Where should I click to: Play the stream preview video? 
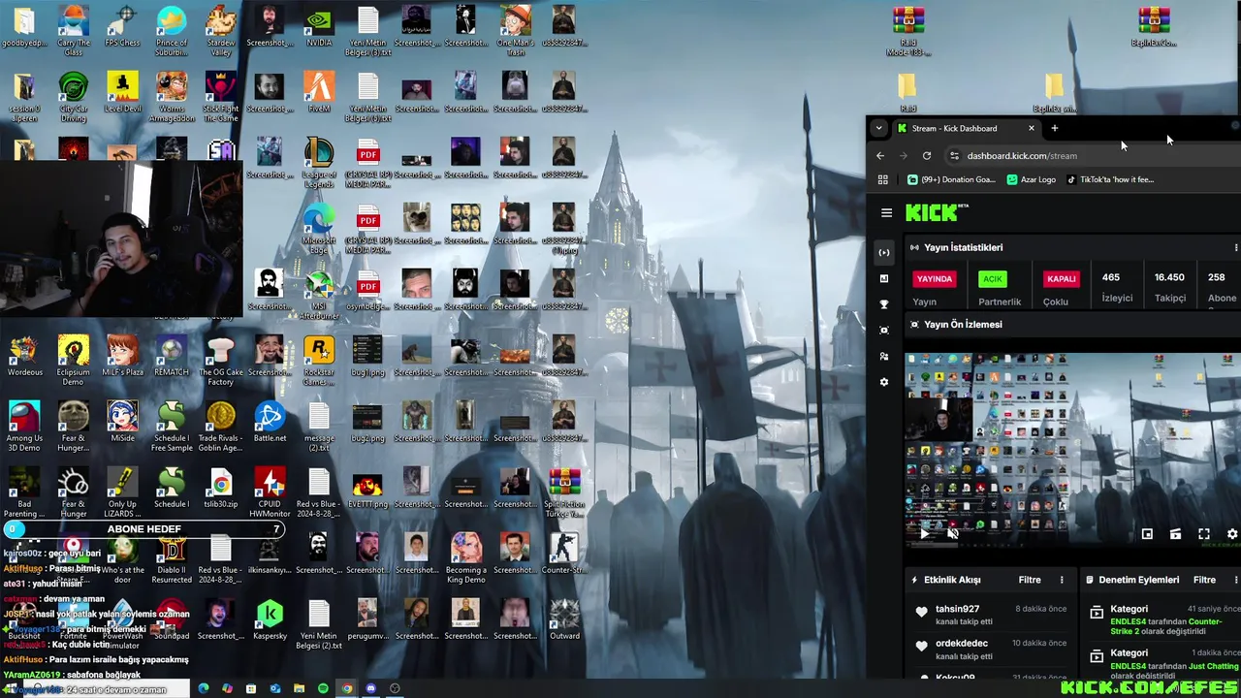[923, 534]
